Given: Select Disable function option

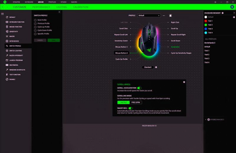Looking at the screenshot, I should [11, 79].
